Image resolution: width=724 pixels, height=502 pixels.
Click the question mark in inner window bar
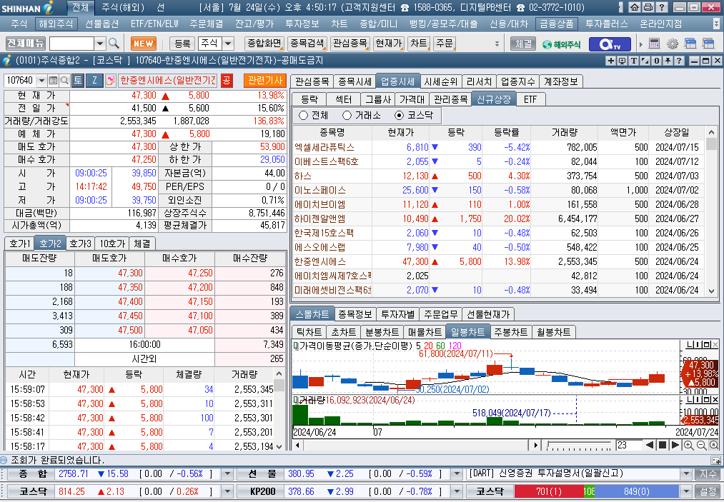(x=679, y=61)
